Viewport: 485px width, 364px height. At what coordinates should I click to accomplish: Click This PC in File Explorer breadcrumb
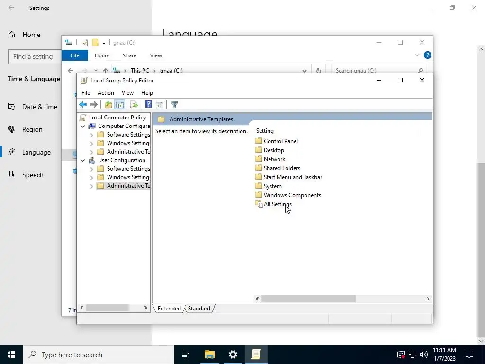tap(140, 71)
